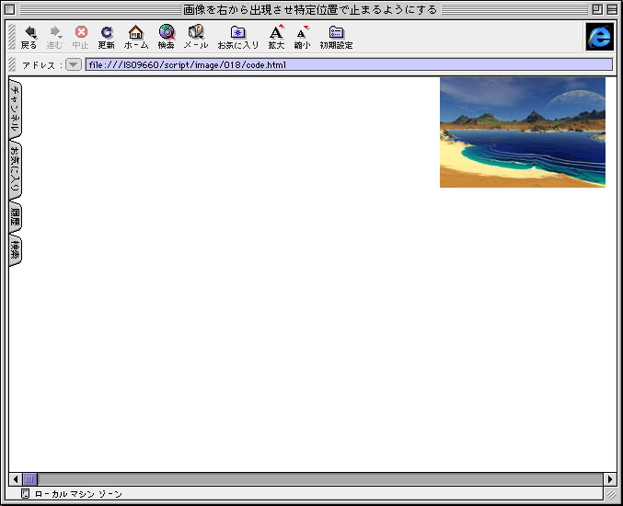Open the 履歴 history side tab
623x506 pixels.
pyautogui.click(x=15, y=217)
